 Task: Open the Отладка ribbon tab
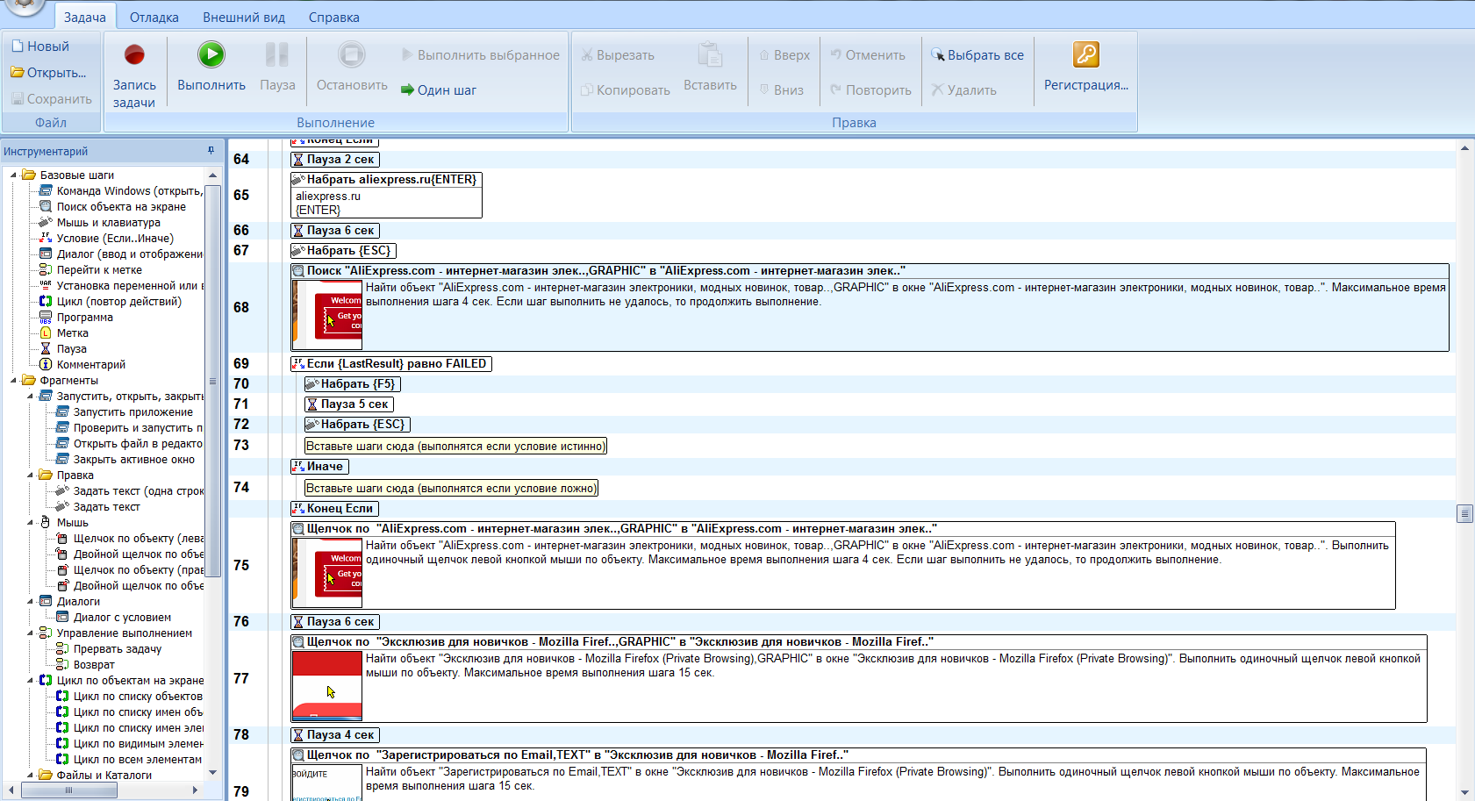pos(154,18)
